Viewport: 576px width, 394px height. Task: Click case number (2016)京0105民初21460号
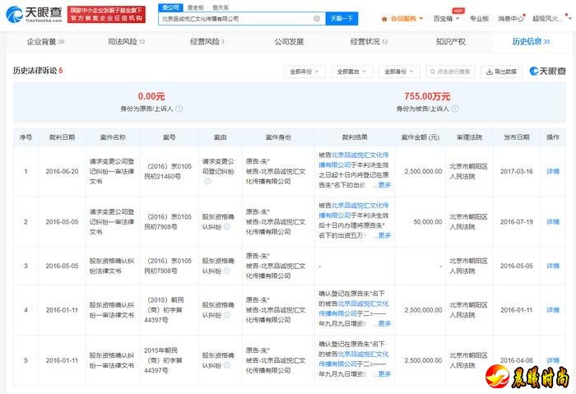click(x=169, y=171)
